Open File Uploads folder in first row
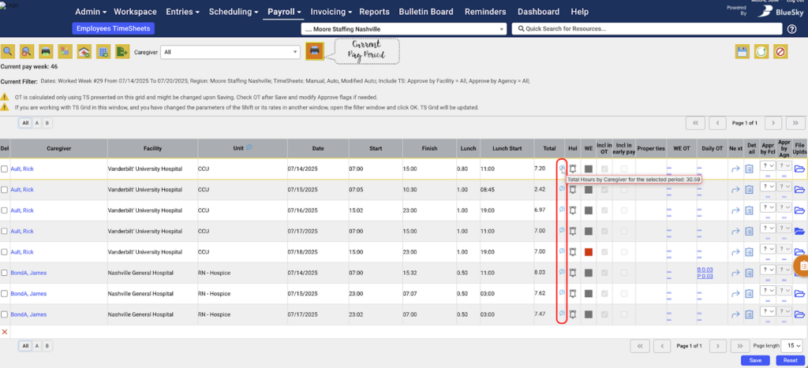808x368 pixels. pyautogui.click(x=799, y=169)
